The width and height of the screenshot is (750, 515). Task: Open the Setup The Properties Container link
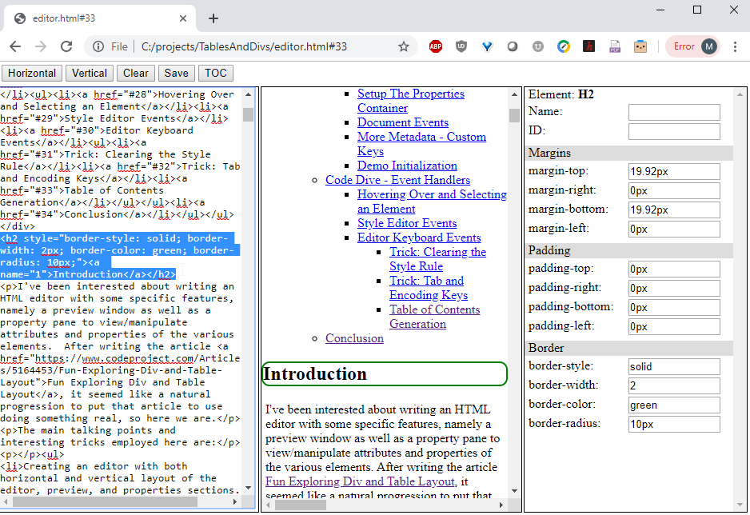(x=410, y=101)
